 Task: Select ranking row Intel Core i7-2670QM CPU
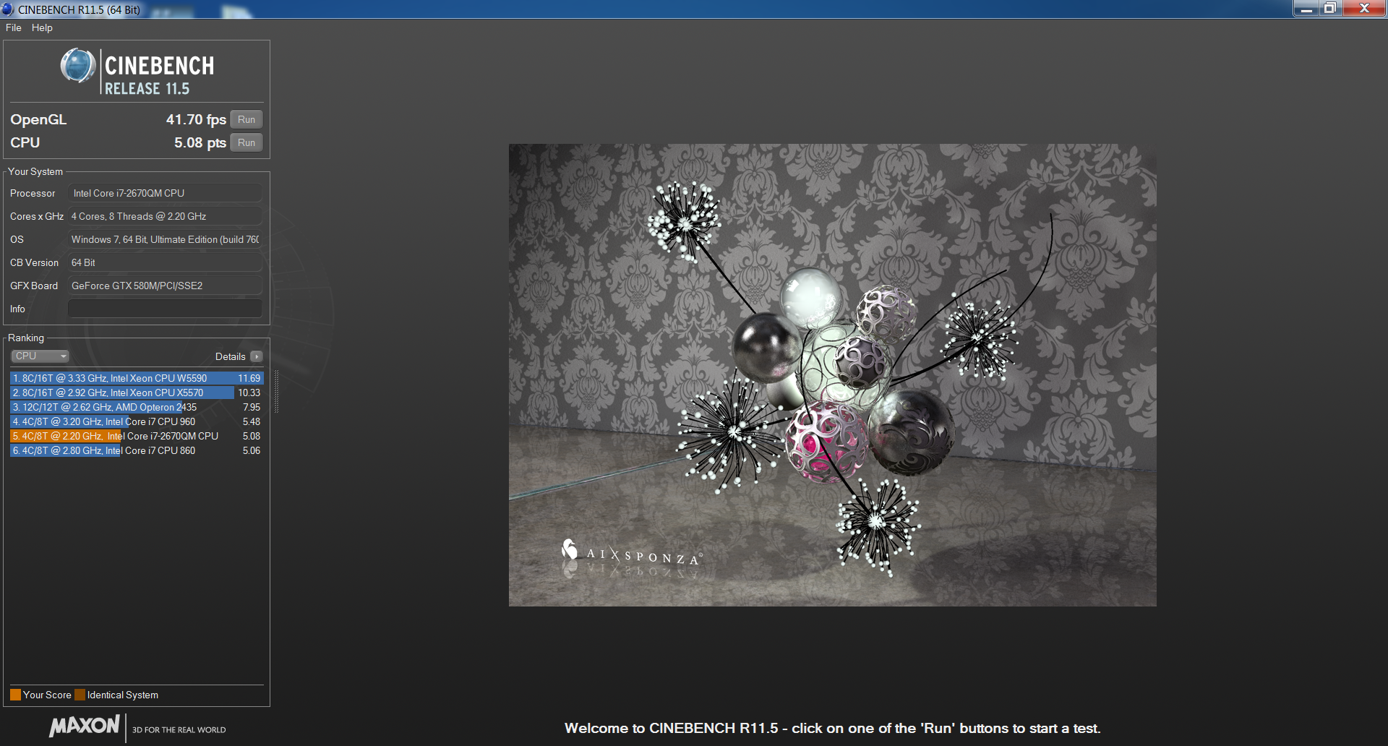(137, 436)
